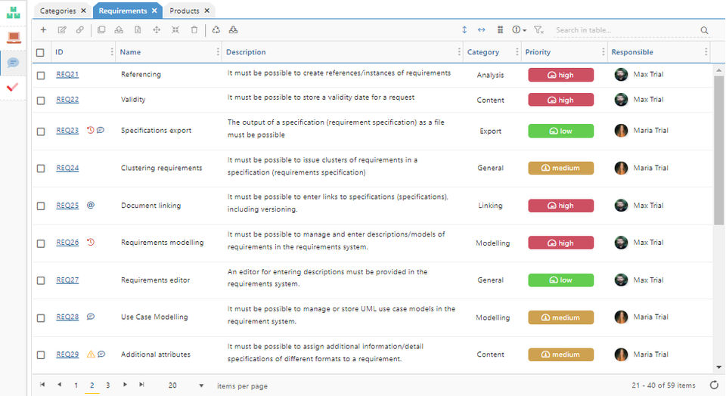Click the horizontal column width arrows icon
The image size is (726, 396).
click(482, 30)
